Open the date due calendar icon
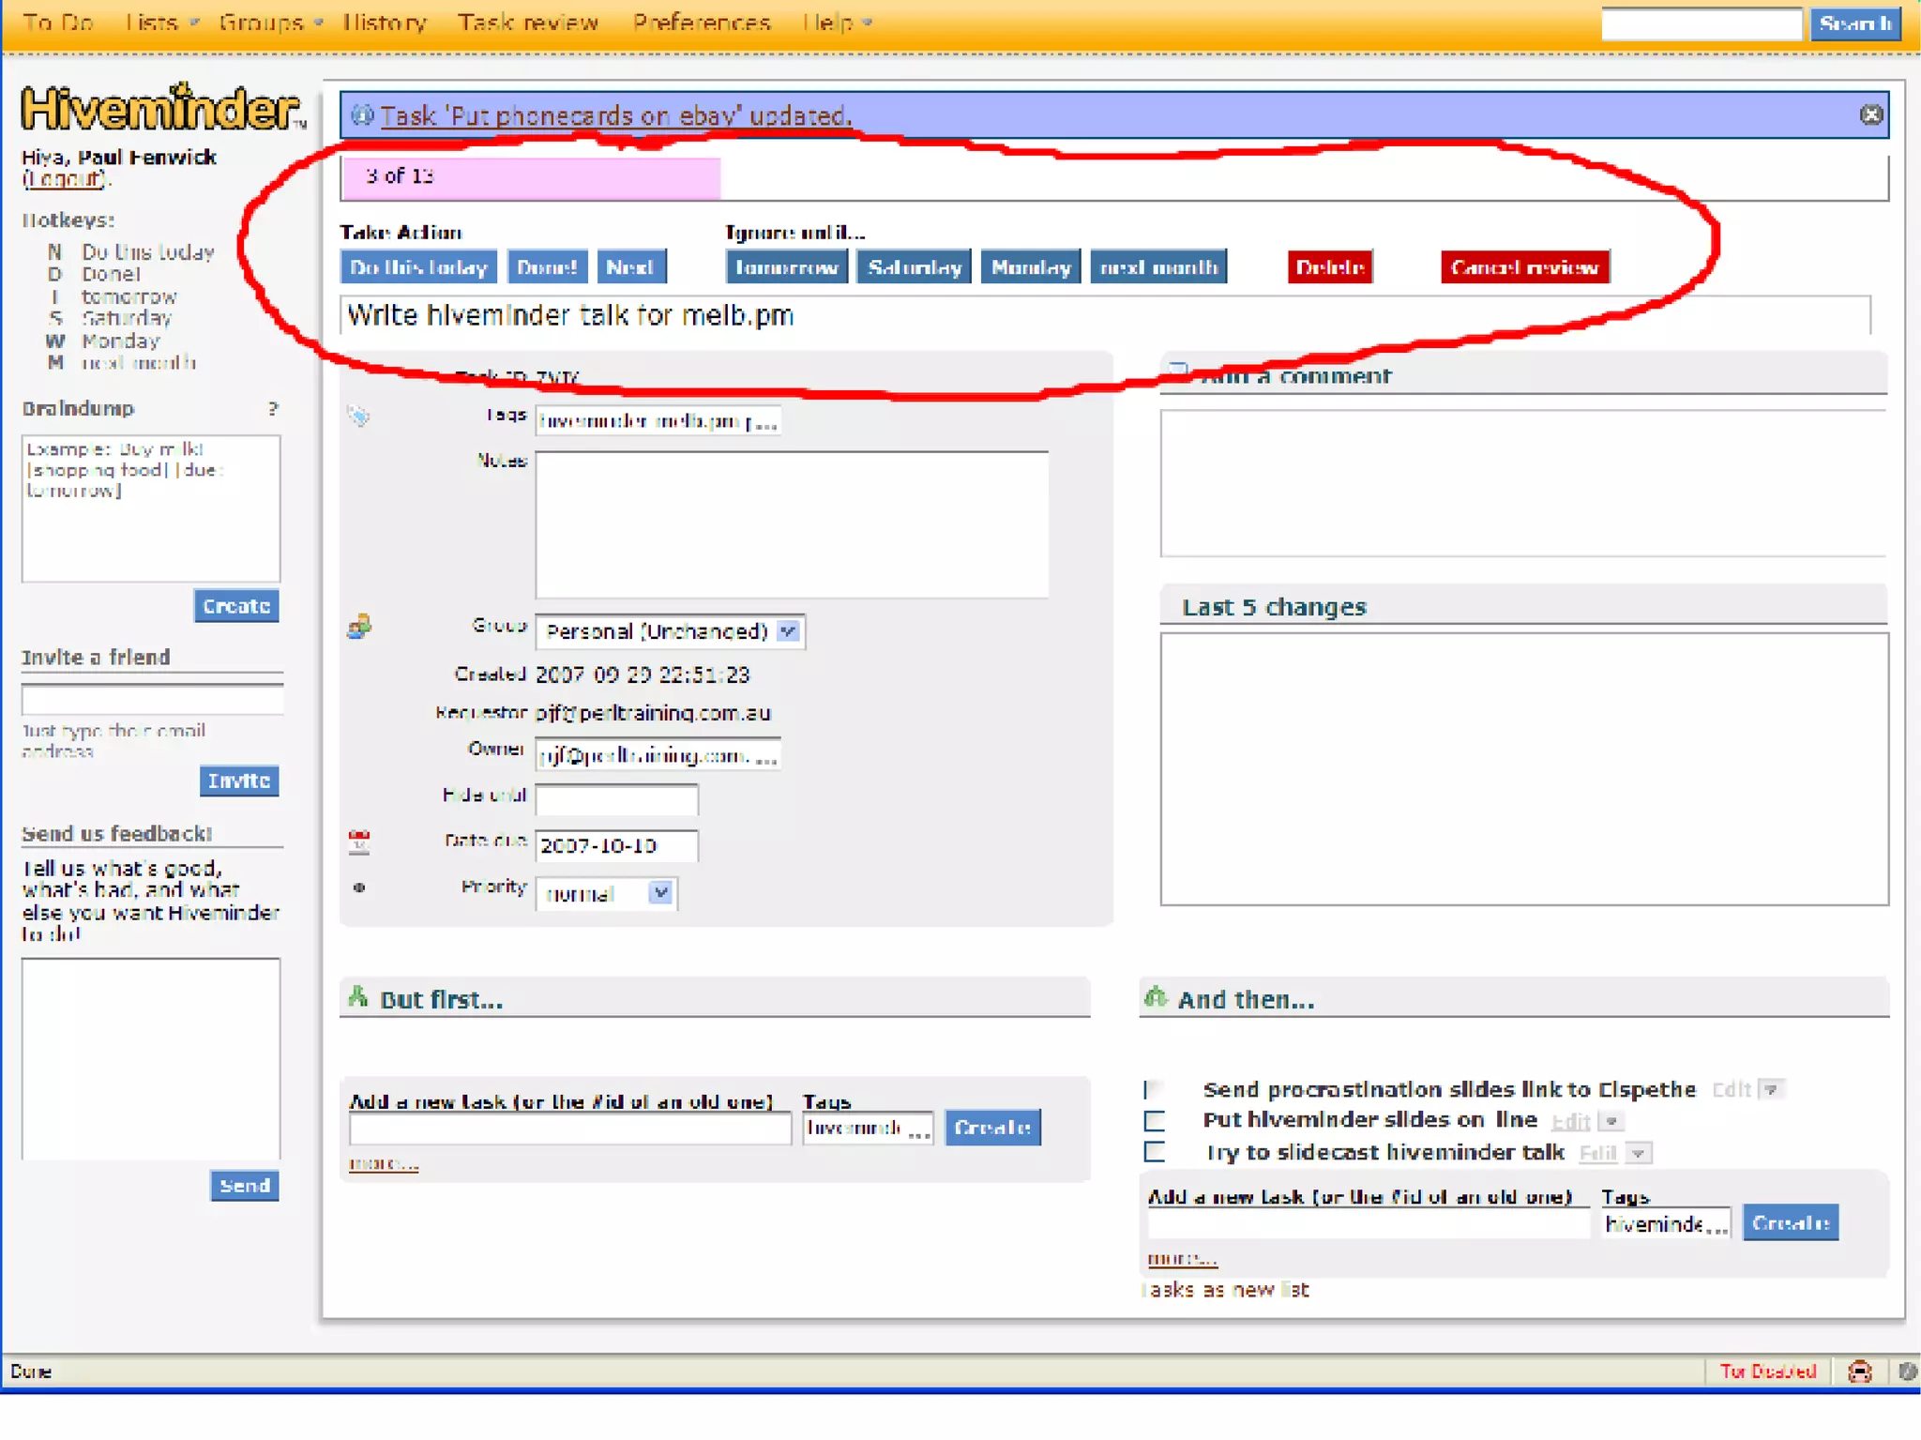1921x1440 pixels. [x=359, y=841]
